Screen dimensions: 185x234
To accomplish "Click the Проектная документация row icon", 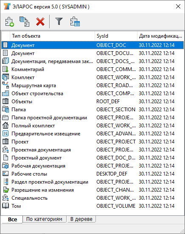I will pyautogui.click(x=6, y=149).
